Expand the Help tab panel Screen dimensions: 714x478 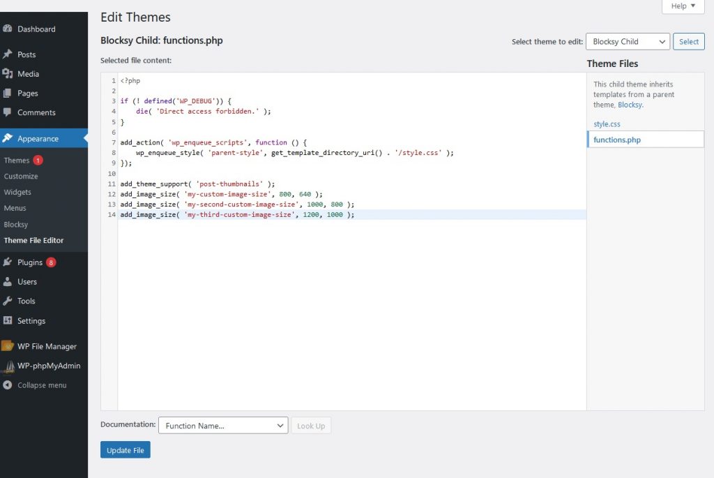pos(683,6)
